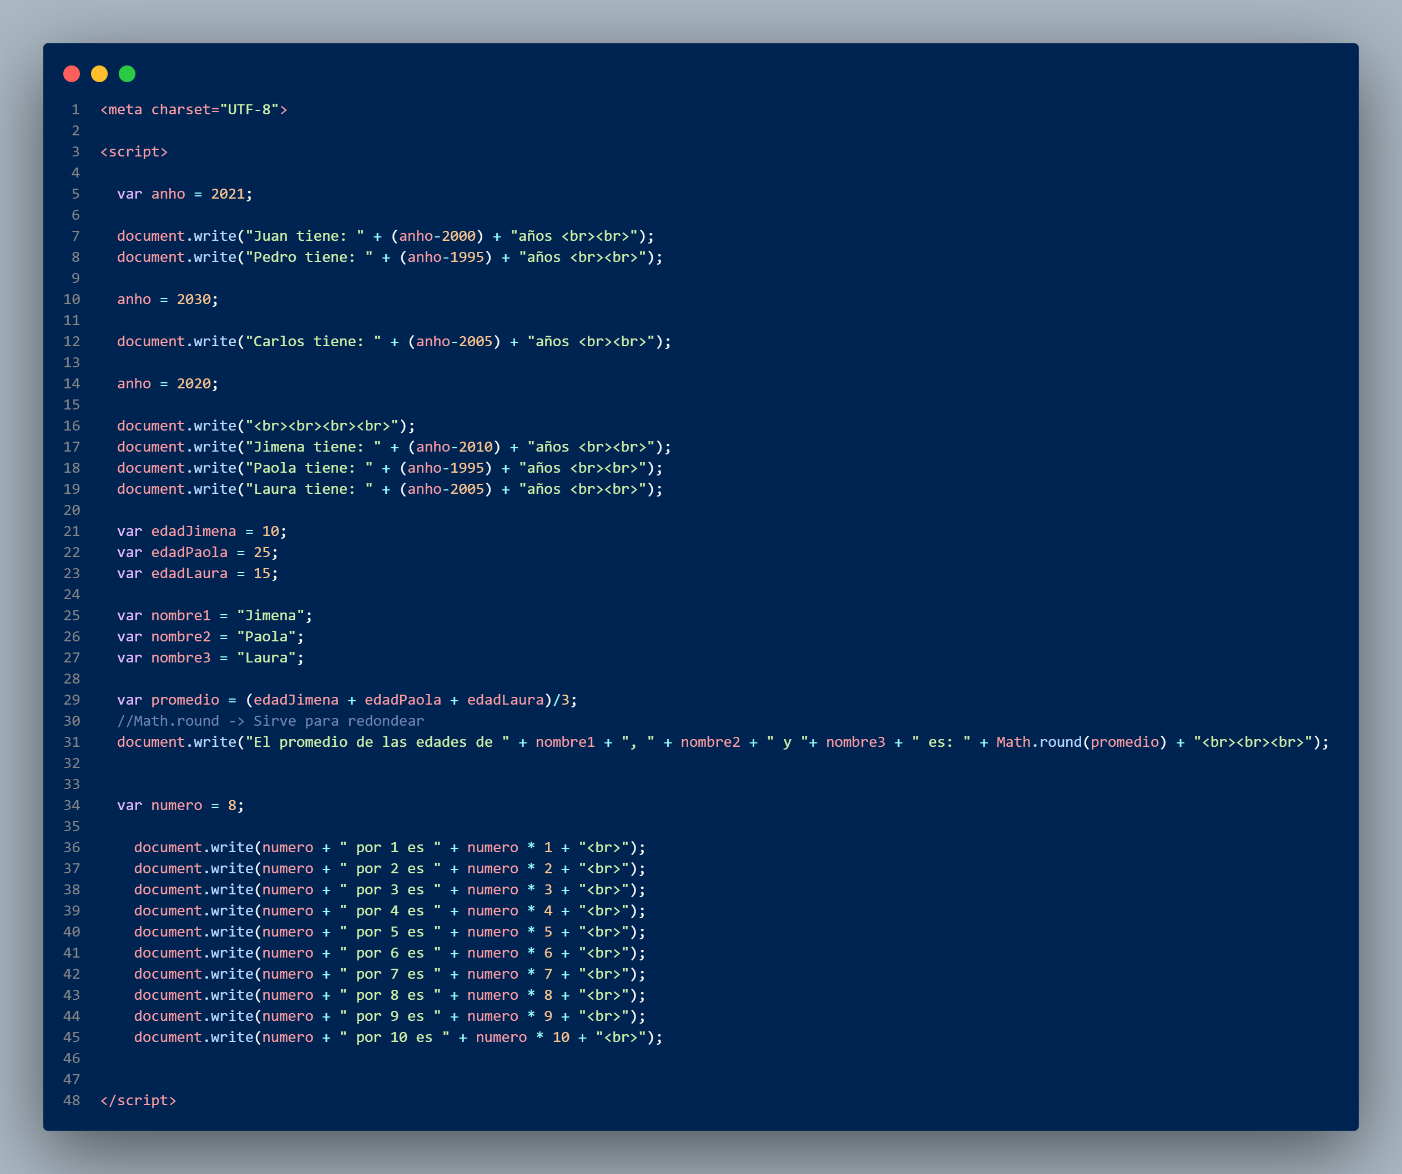The image size is (1402, 1174).
Task: Click the closing </script> tag
Action: pyautogui.click(x=138, y=1100)
